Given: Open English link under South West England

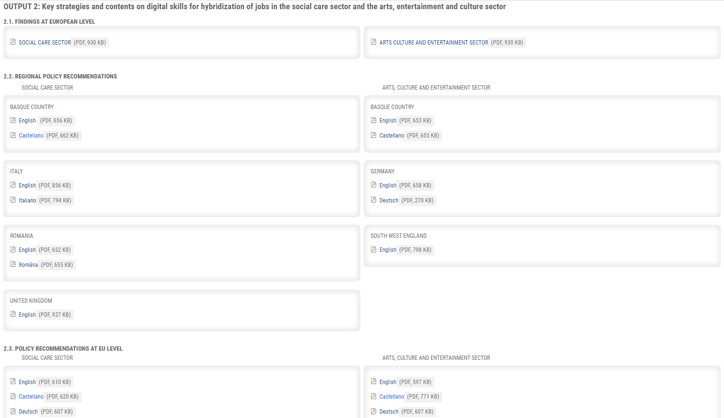Looking at the screenshot, I should click(x=387, y=250).
